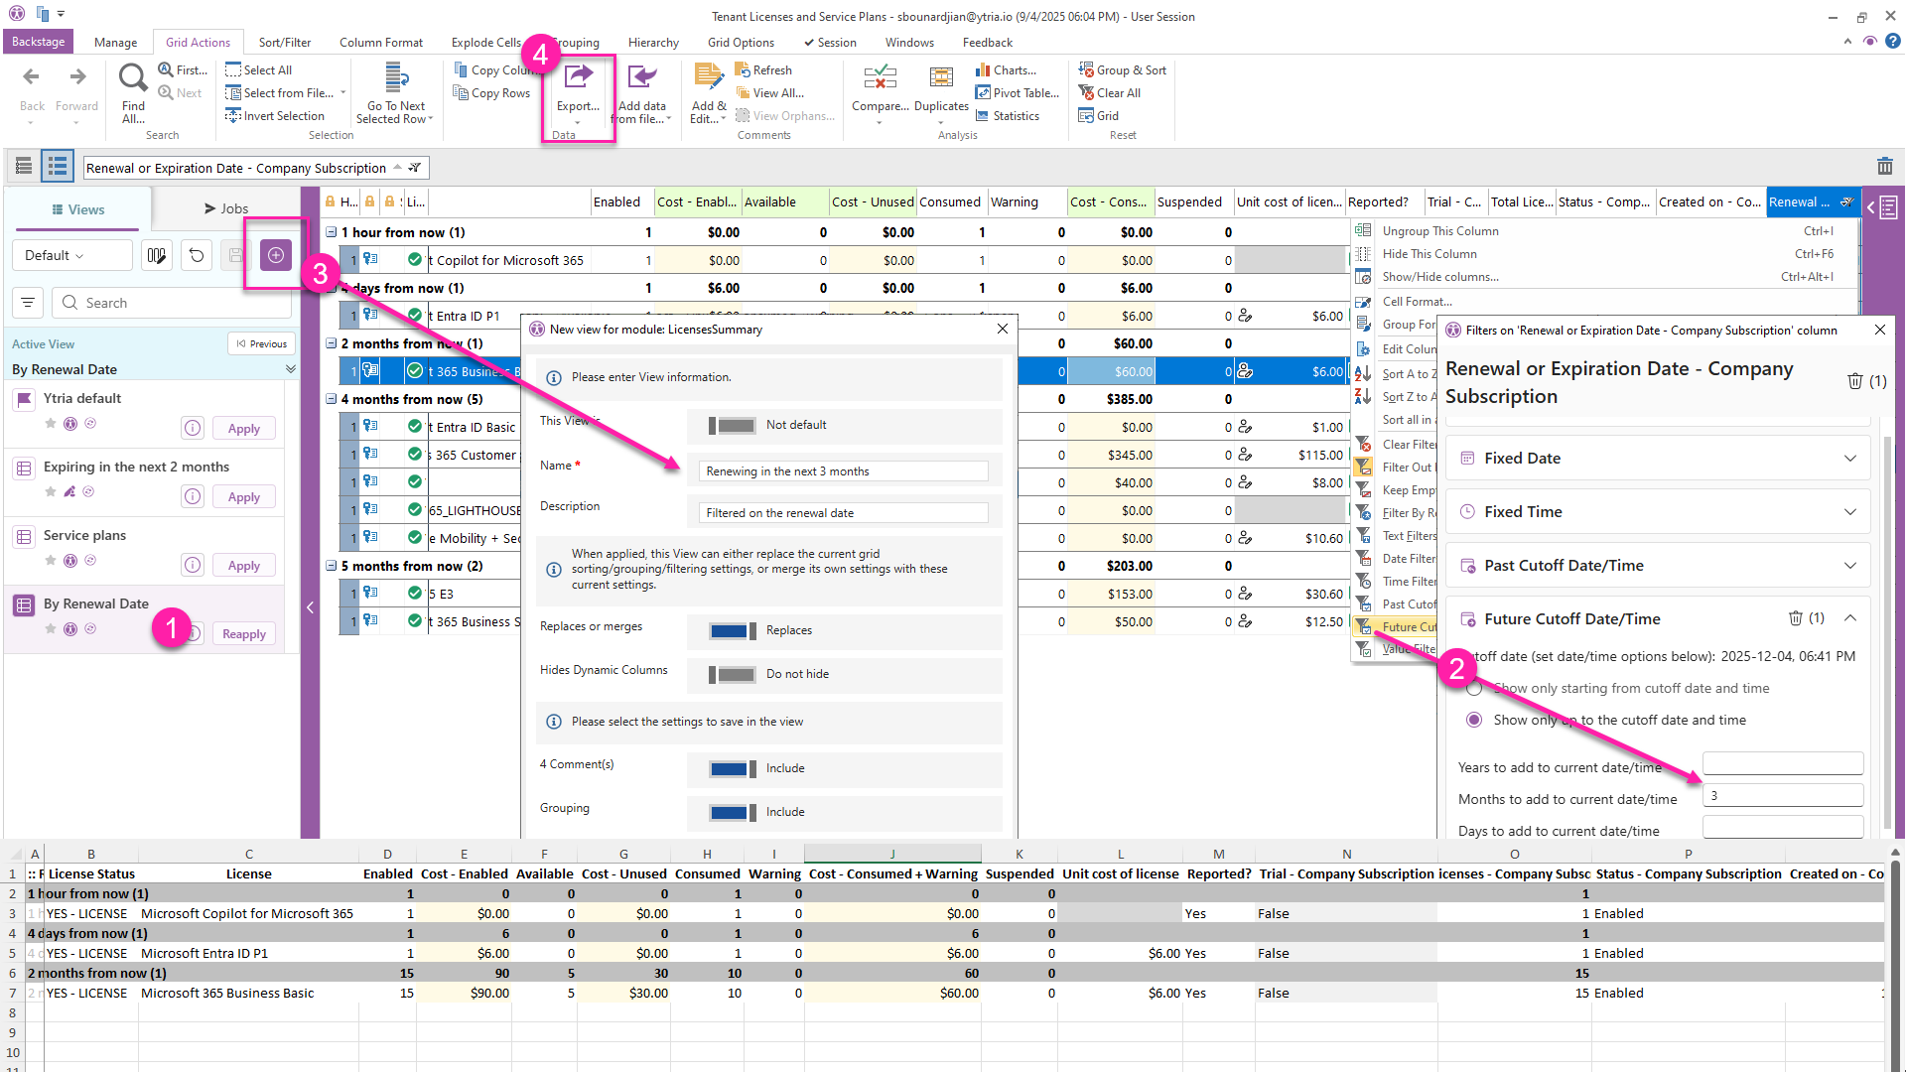
Task: Open the Default views dropdown
Action: click(71, 255)
